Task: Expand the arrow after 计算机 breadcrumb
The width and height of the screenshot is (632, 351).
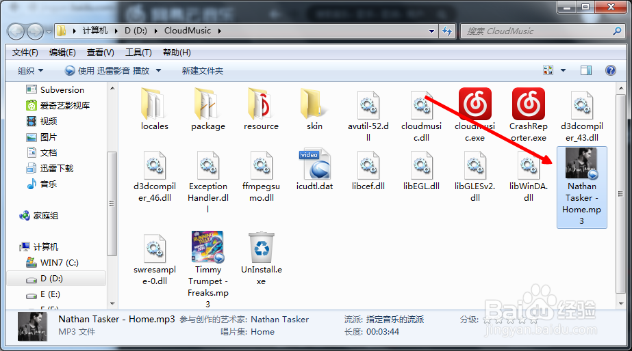Action: click(116, 31)
